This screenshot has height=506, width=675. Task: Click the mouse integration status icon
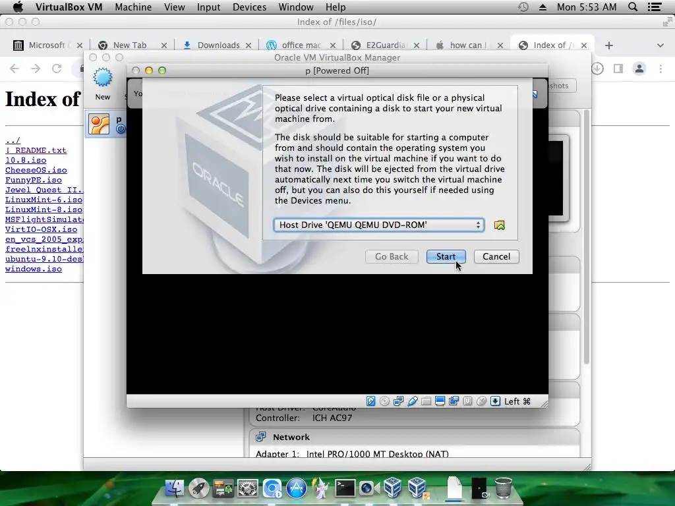(x=481, y=401)
